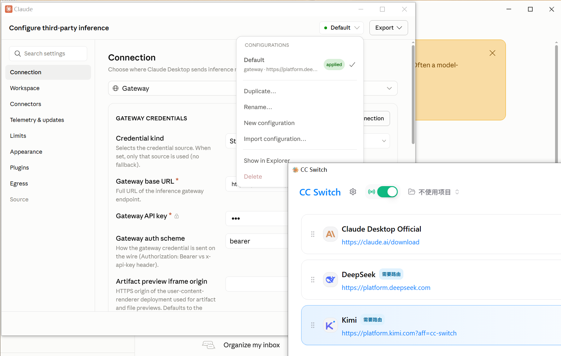Open the Limits settings section
This screenshot has height=356, width=561.
click(x=48, y=136)
